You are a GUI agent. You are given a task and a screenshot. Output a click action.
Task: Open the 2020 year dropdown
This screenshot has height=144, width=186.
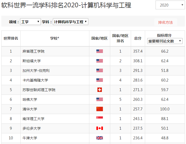pyautogui.click(x=170, y=5)
